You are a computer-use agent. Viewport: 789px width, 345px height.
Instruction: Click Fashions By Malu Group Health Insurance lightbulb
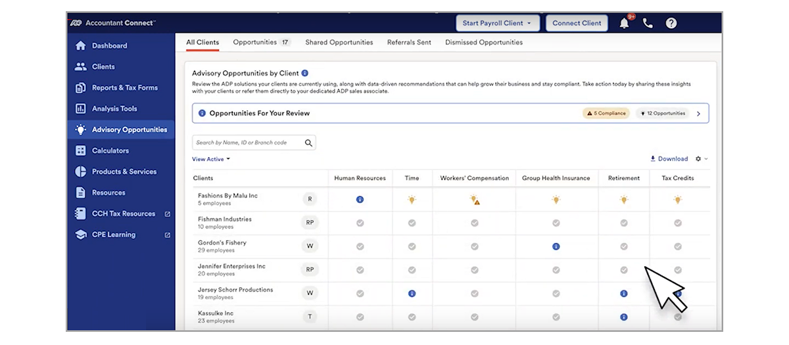(x=556, y=199)
